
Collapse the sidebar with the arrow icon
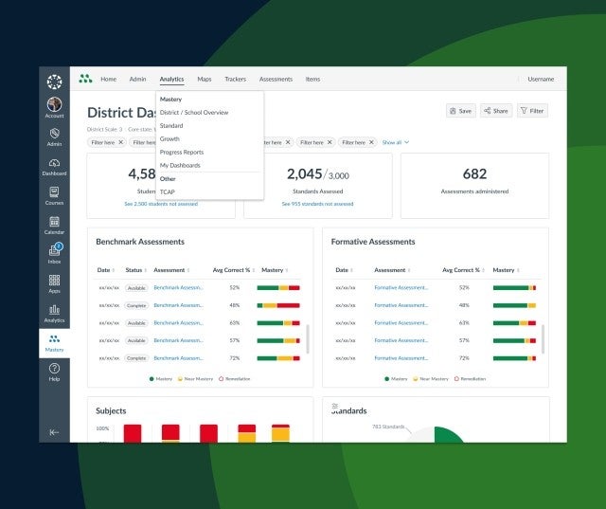54,431
